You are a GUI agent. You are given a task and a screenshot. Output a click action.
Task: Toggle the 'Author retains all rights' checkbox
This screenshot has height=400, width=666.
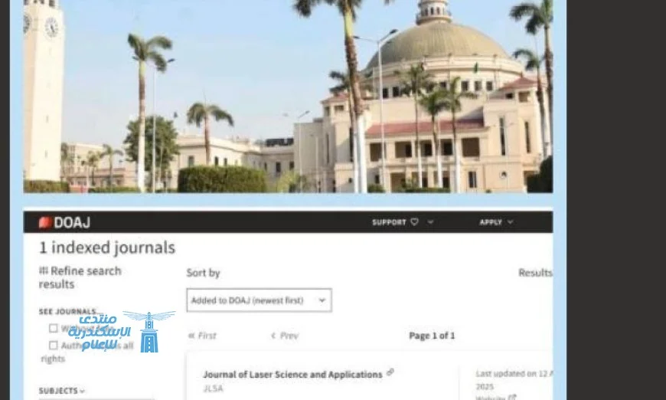pos(53,345)
